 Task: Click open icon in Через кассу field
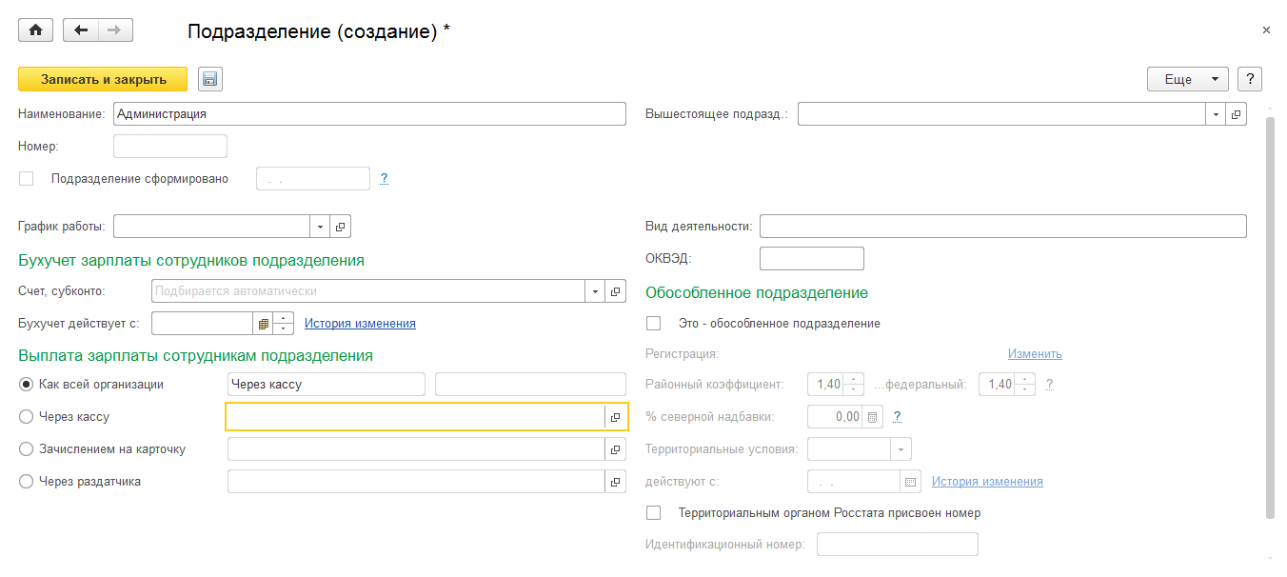(616, 417)
